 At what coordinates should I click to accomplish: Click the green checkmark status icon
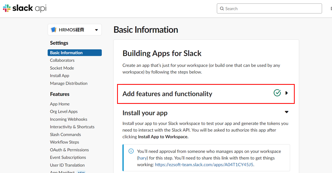pyautogui.click(x=277, y=93)
